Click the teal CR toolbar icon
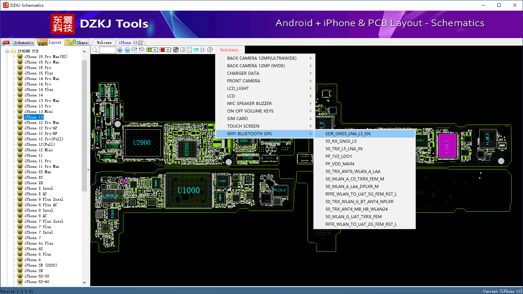Image resolution: width=523 pixels, height=294 pixels. pos(196,50)
